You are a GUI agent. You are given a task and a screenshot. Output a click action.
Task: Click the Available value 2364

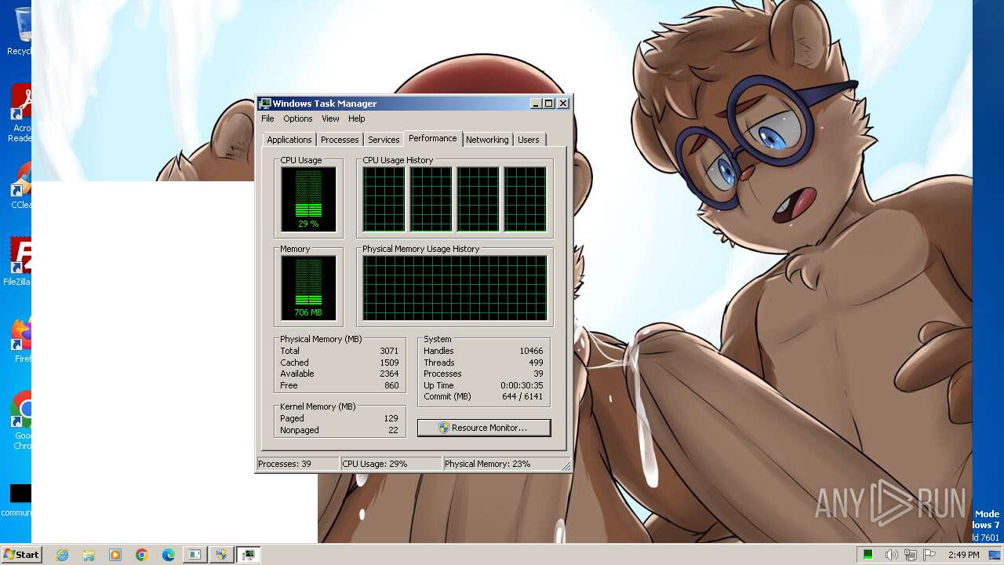pyautogui.click(x=389, y=374)
